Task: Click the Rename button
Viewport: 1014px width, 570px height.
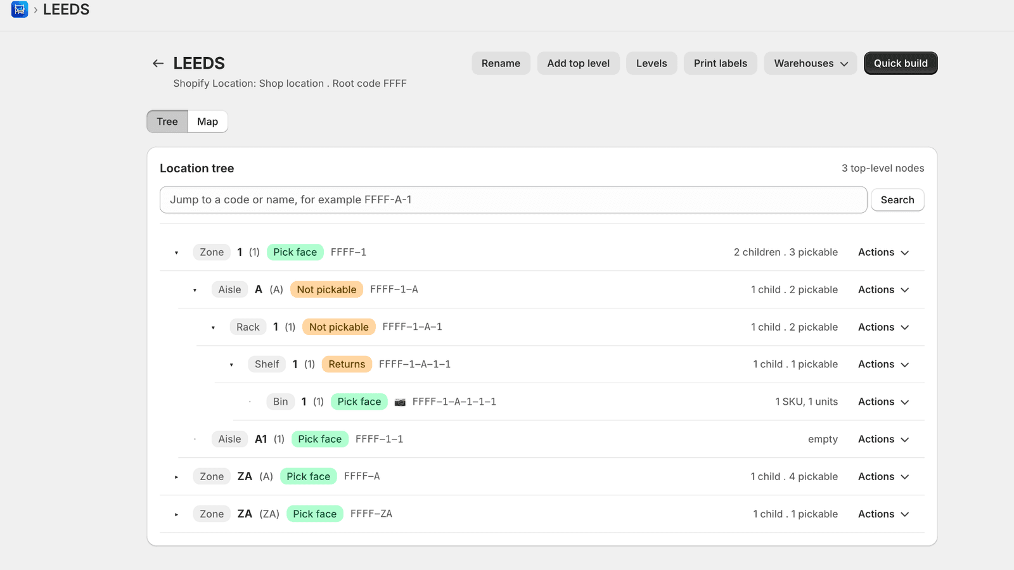Action: tap(501, 63)
